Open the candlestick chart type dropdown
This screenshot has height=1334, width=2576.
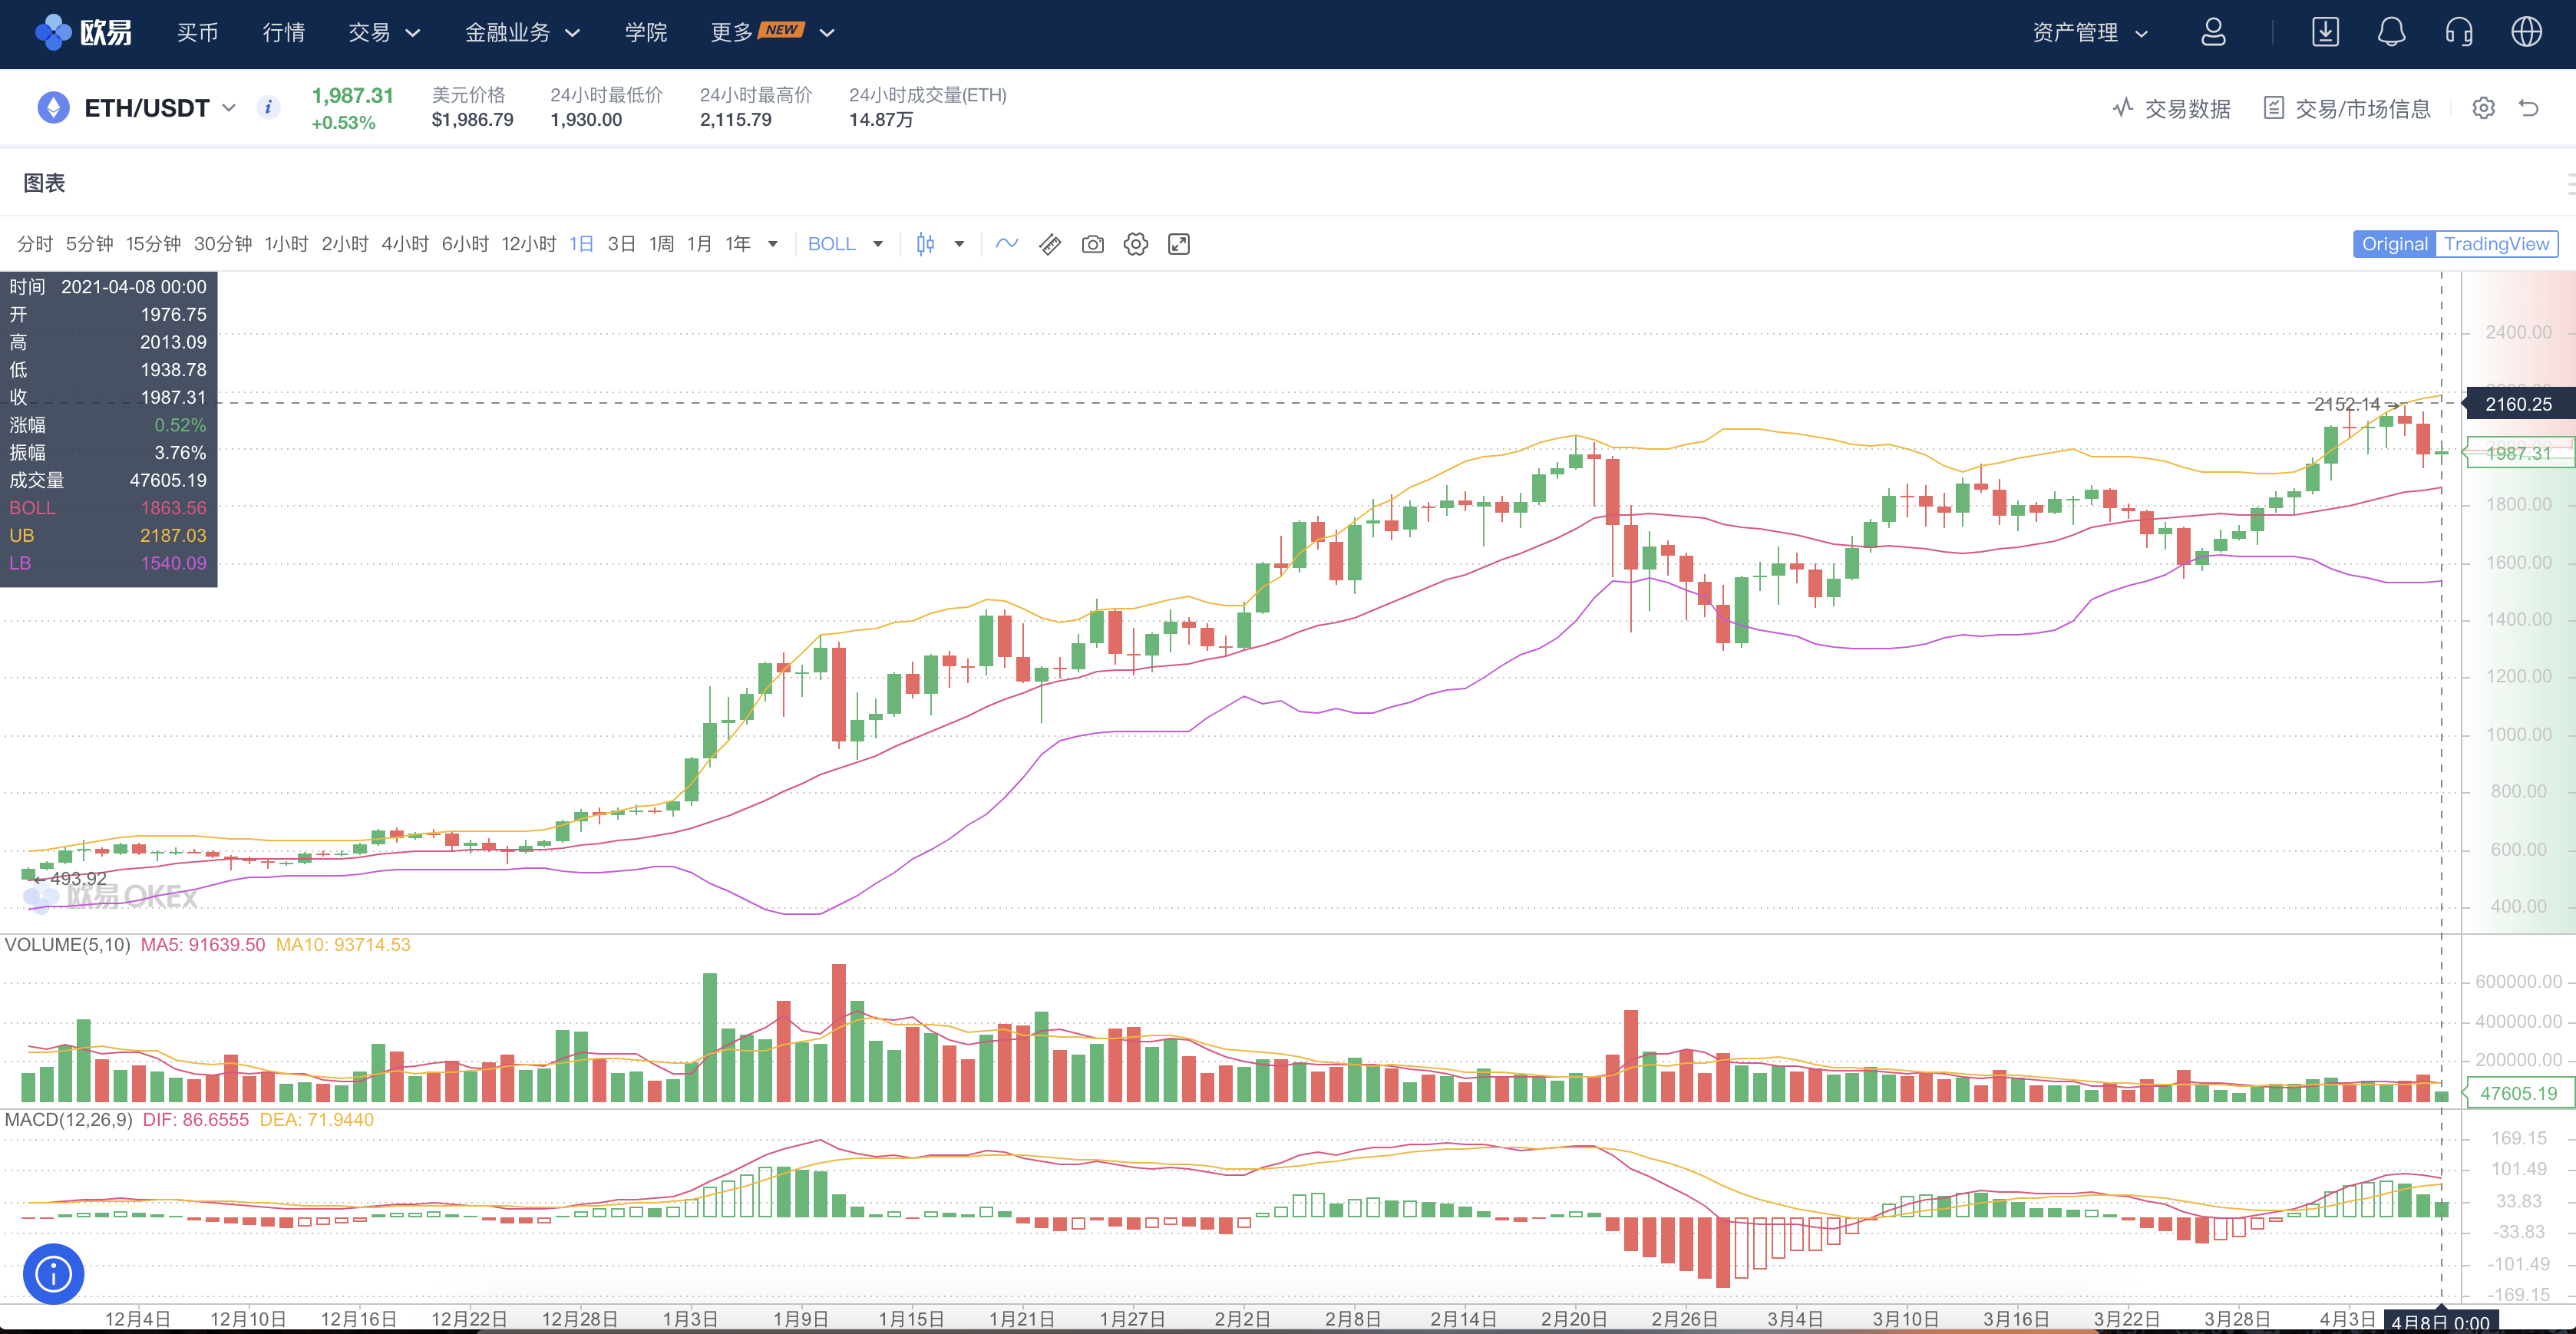tap(959, 244)
